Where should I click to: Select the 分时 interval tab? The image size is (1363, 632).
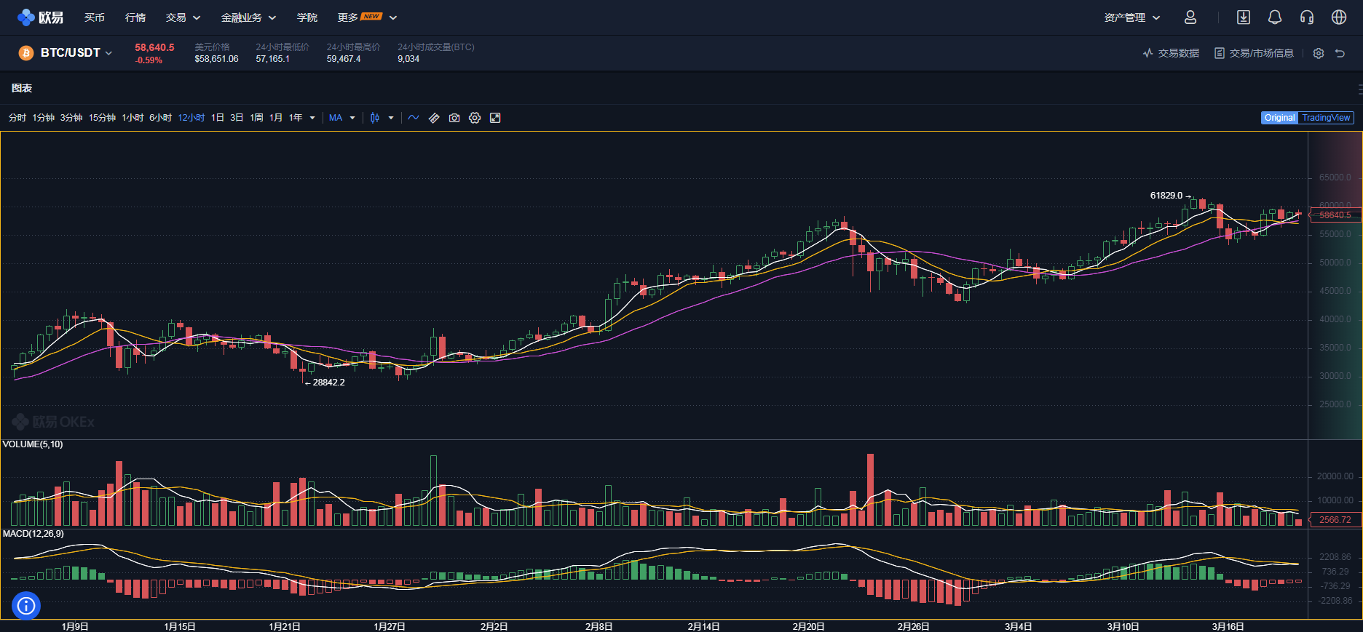pos(17,118)
